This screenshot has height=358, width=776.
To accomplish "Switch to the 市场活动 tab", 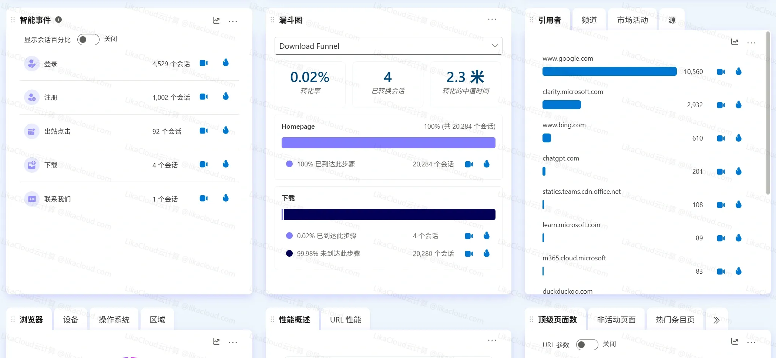I will pyautogui.click(x=632, y=20).
